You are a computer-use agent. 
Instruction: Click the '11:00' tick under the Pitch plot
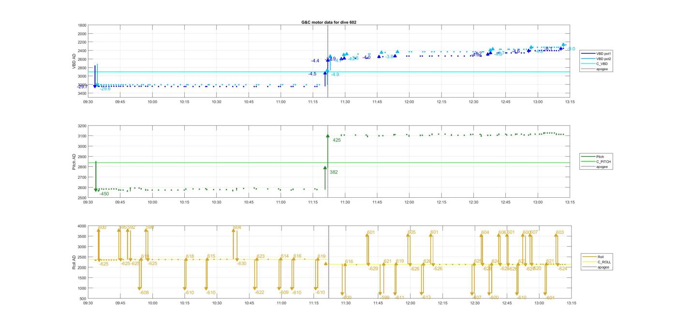pyautogui.click(x=280, y=202)
